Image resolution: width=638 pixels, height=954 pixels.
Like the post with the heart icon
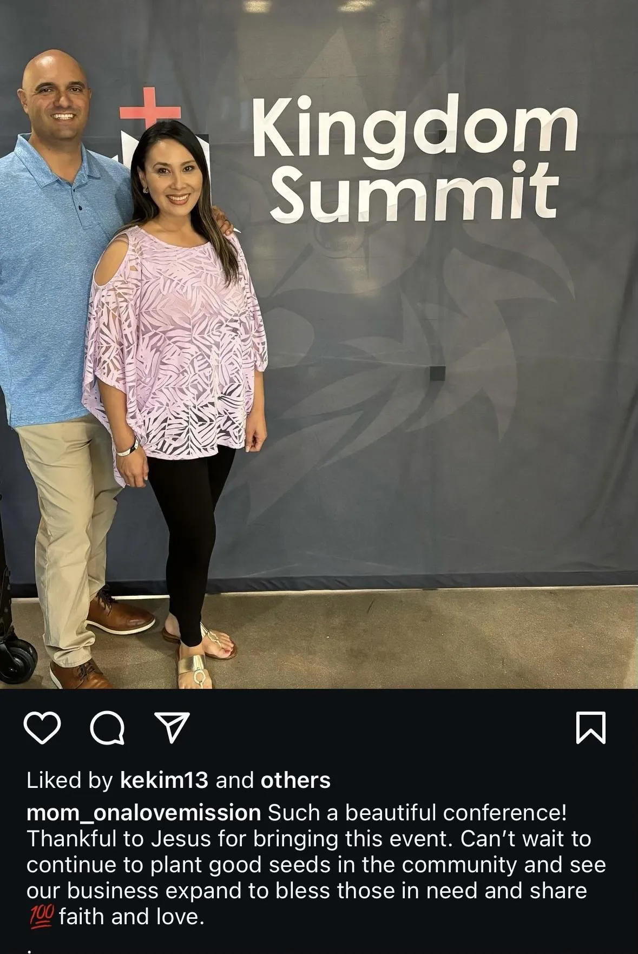click(x=43, y=728)
